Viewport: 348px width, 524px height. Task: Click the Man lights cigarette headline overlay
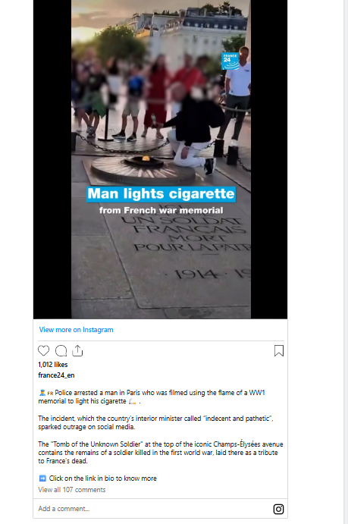point(161,194)
